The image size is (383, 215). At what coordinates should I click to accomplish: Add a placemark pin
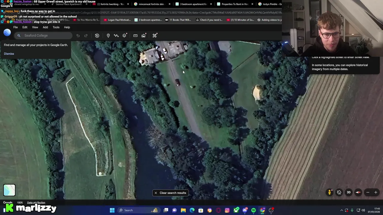click(108, 36)
